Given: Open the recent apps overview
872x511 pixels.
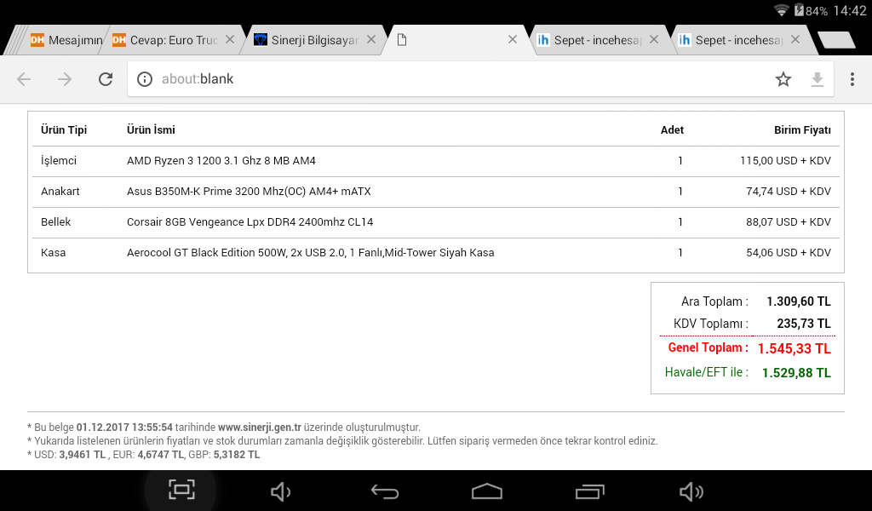Looking at the screenshot, I should [x=589, y=491].
